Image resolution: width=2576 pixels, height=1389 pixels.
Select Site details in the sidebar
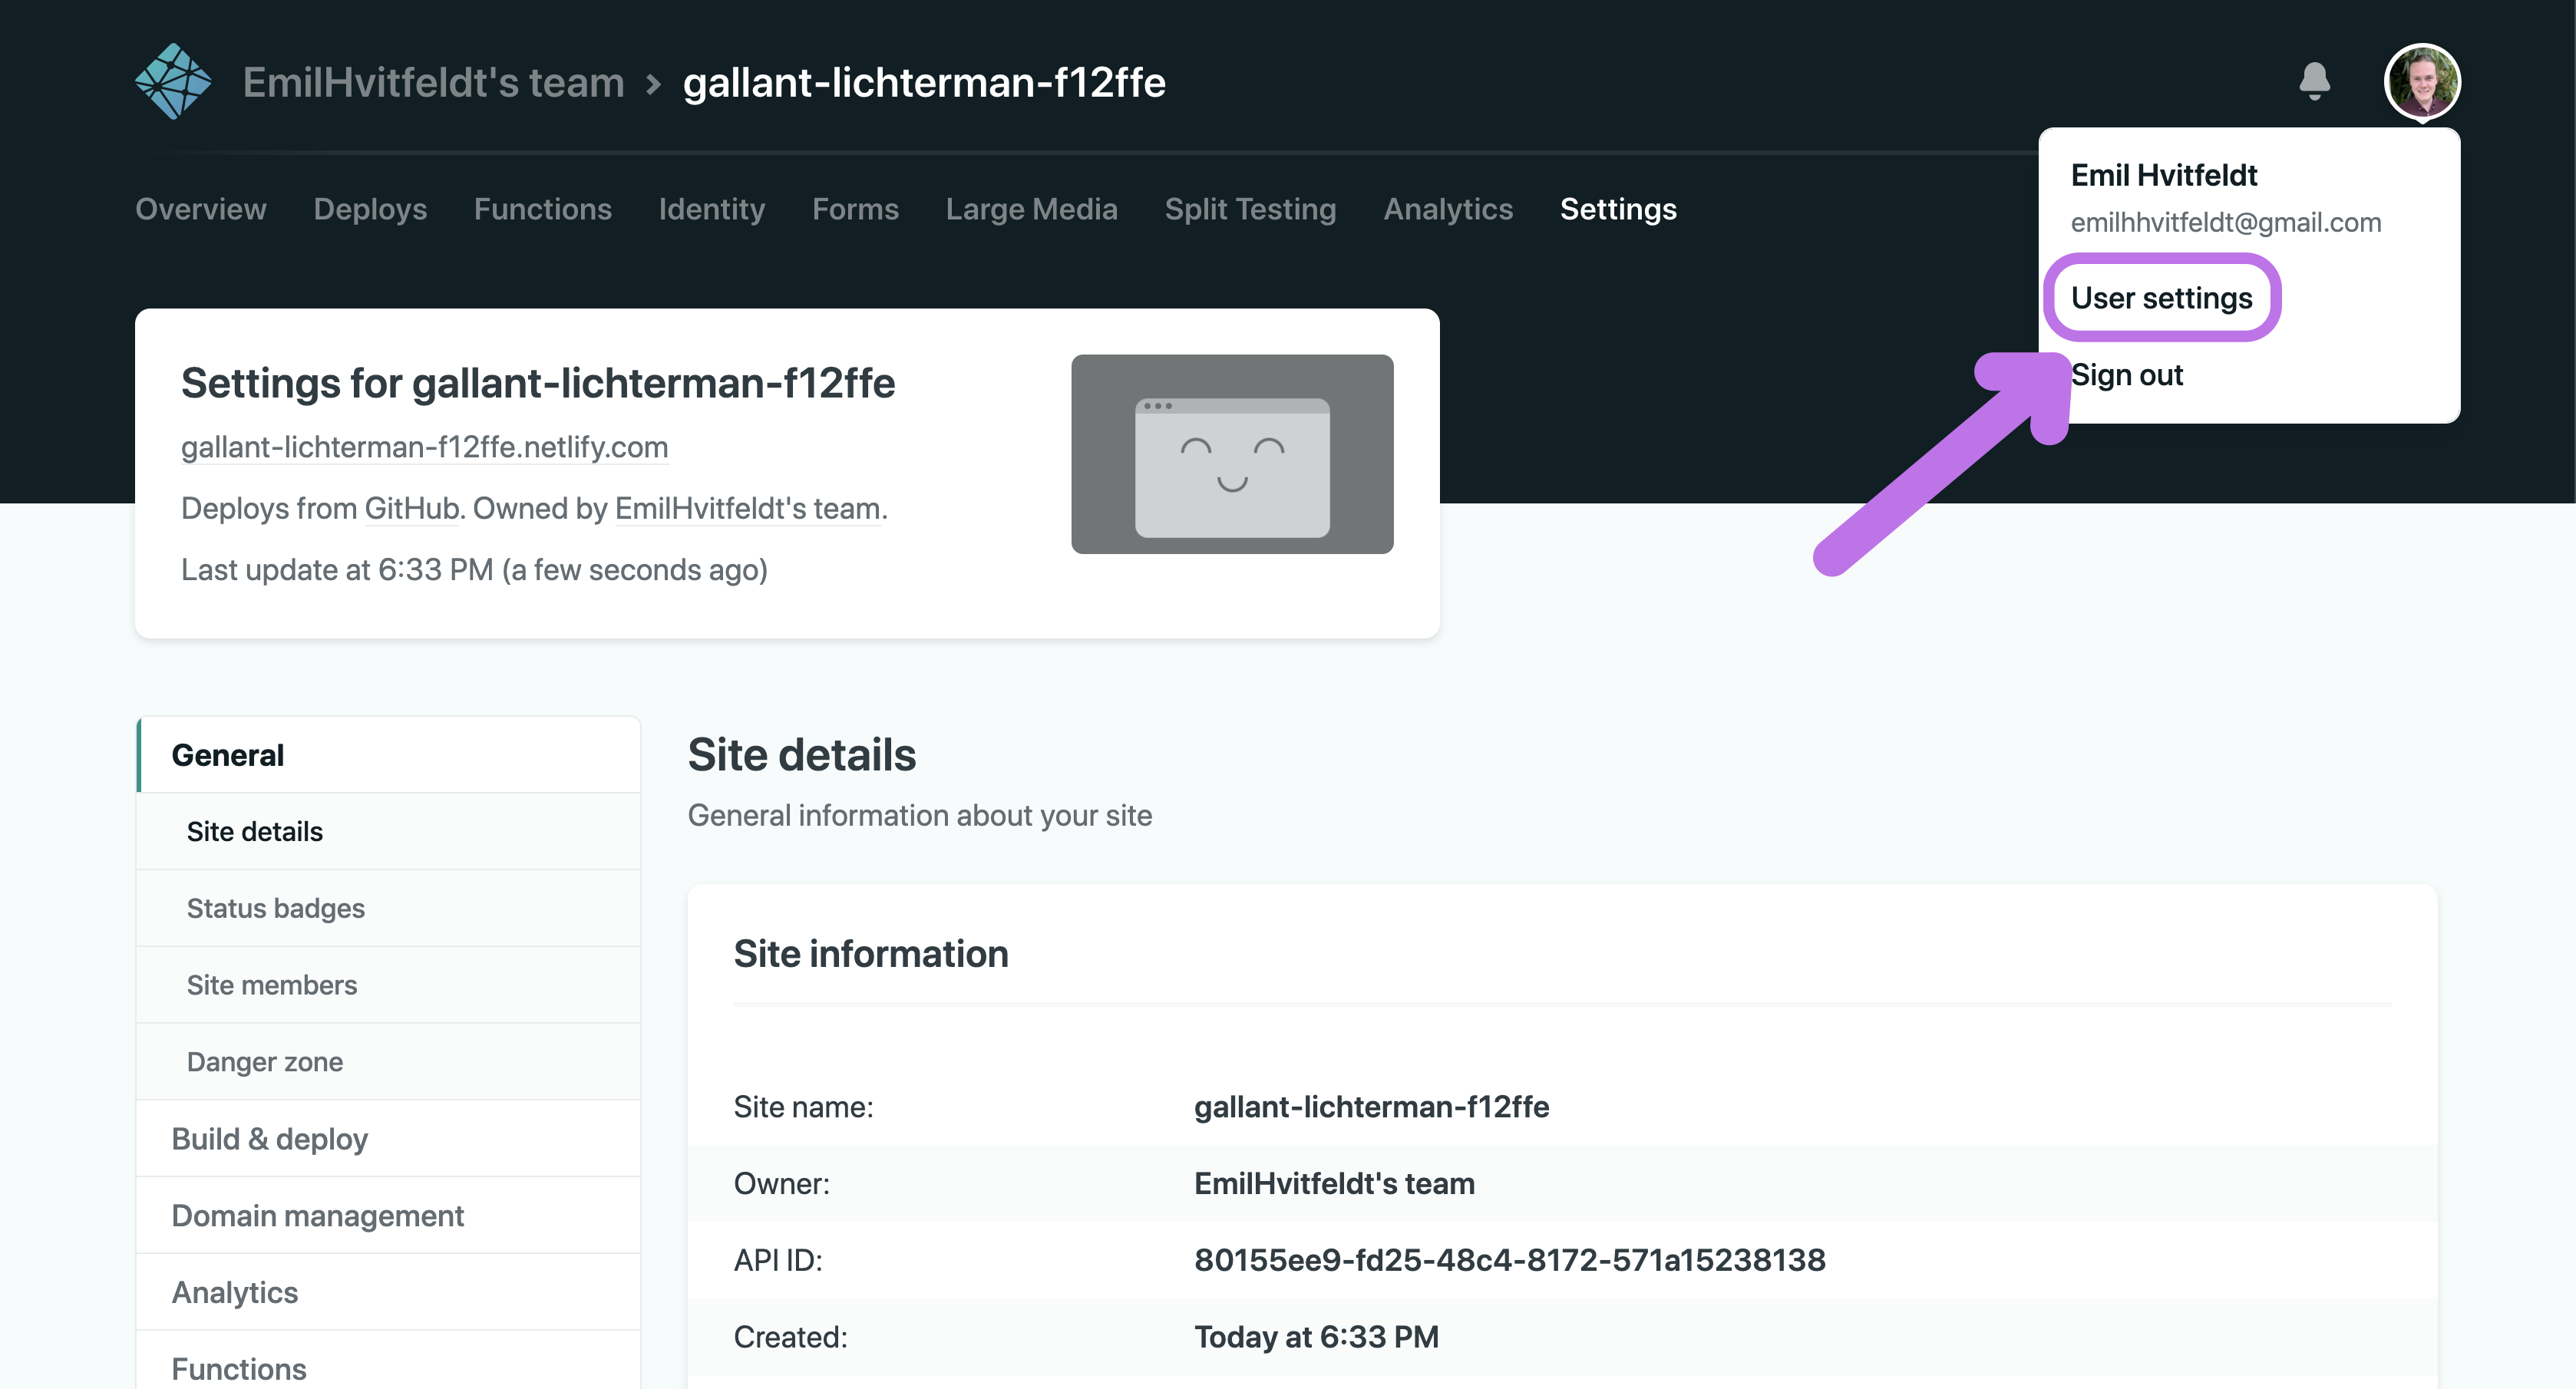pos(388,832)
